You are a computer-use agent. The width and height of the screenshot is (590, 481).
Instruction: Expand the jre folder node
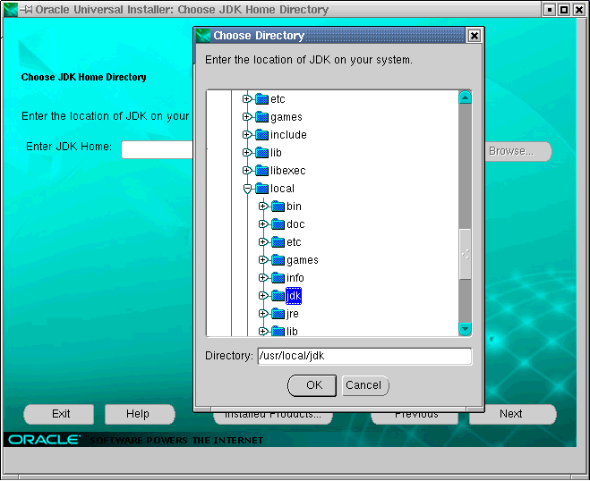(x=263, y=314)
